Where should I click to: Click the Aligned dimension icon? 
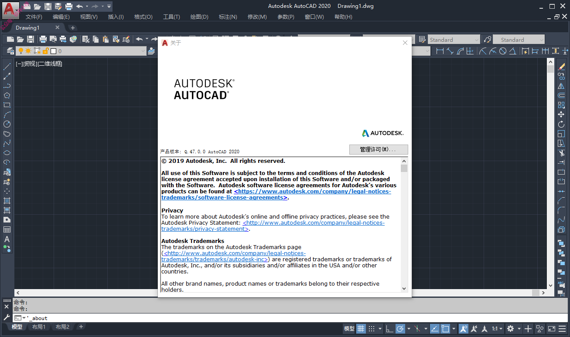[x=450, y=51]
